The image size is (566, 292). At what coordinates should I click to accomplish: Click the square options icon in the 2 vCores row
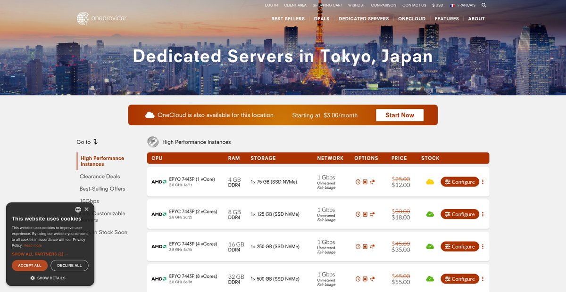pyautogui.click(x=365, y=214)
